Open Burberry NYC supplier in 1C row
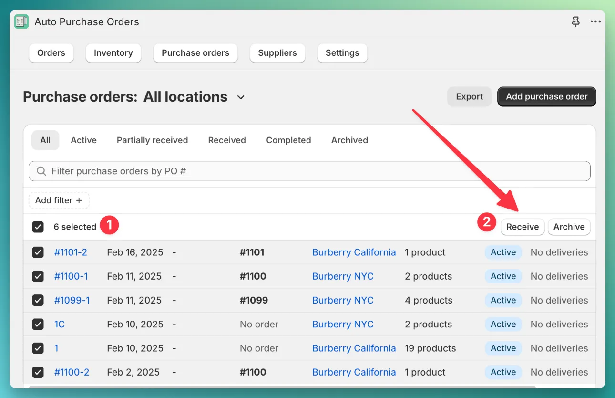Screen dimensions: 615x398 click(x=343, y=324)
